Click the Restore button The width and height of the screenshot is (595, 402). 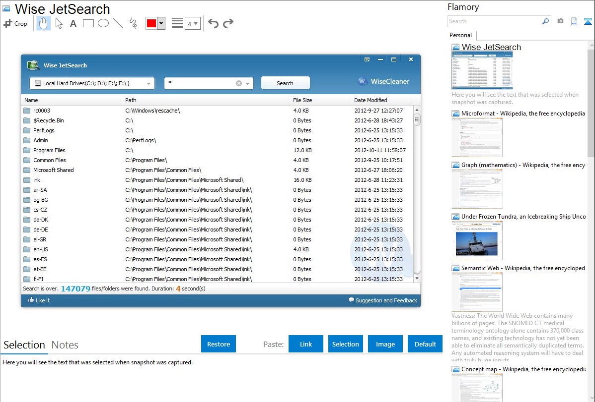click(x=219, y=344)
